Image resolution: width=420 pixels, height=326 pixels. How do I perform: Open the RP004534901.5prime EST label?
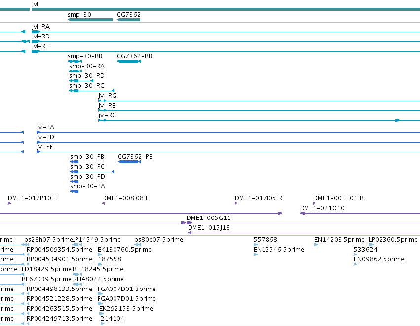click(59, 259)
